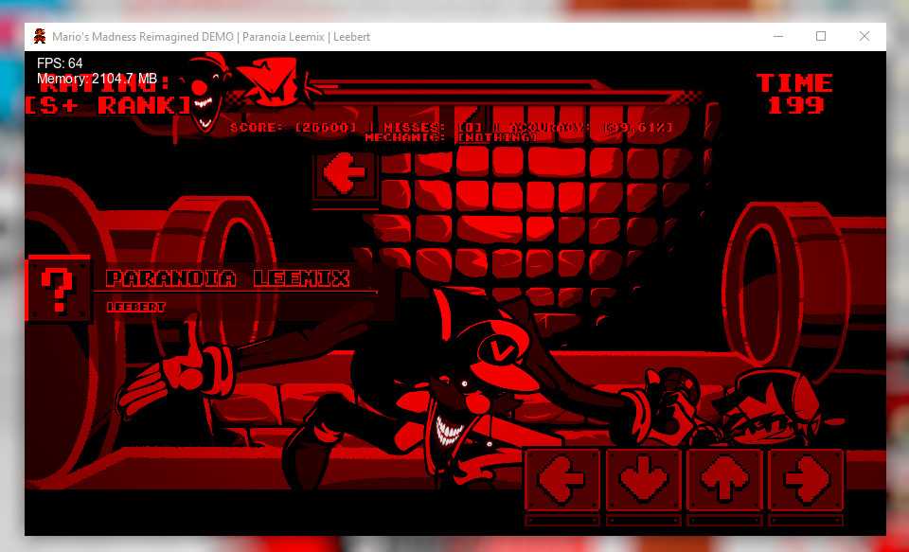Click the window title "Mario's Madness Reimagined DEMO"

pyautogui.click(x=142, y=37)
